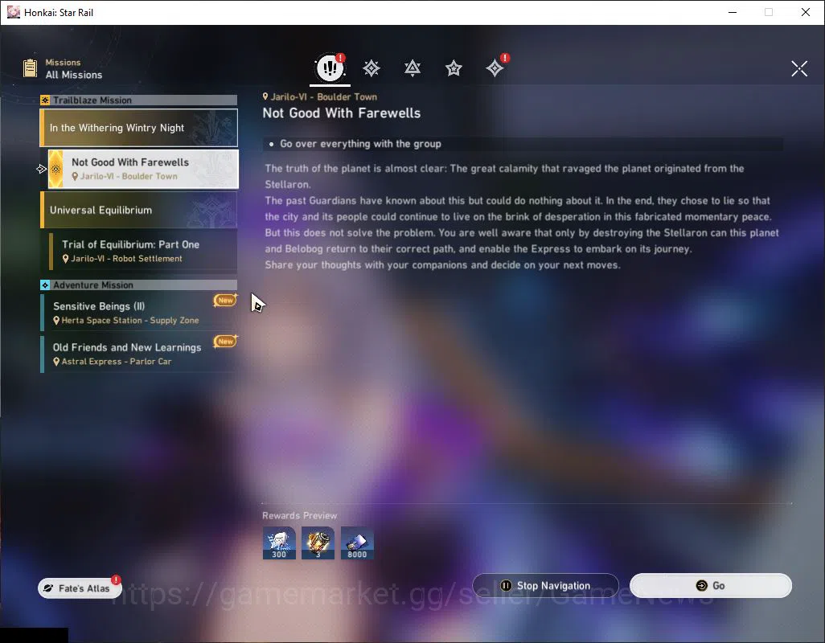
Task: Click 'Go over everything with the group' objective
Action: point(360,144)
